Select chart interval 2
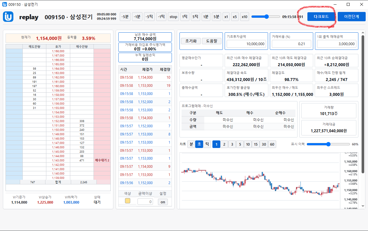Screen dimensions: 368x231 pyautogui.click(x=224, y=144)
